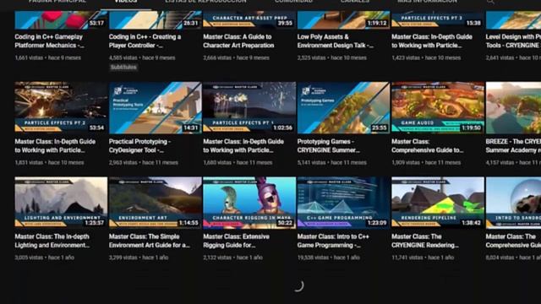Click the '1,661 vistas • hace 9 meses' text
The height and width of the screenshot is (304, 541).
48,58
